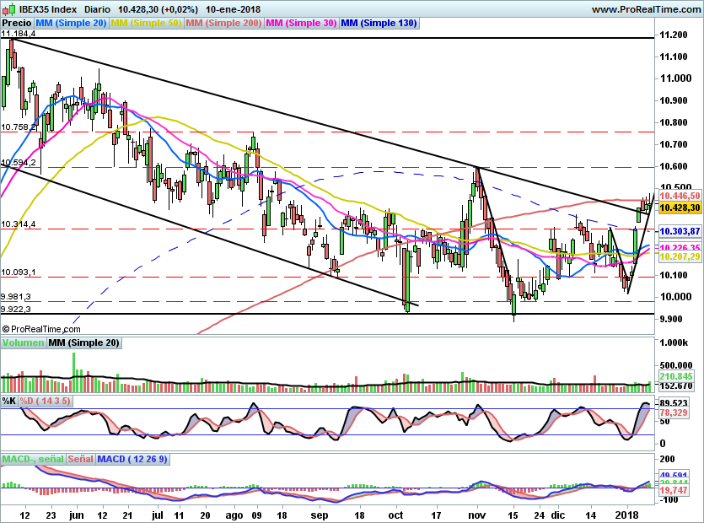Click the green MACD - señal label
The image size is (704, 523).
pos(30,459)
